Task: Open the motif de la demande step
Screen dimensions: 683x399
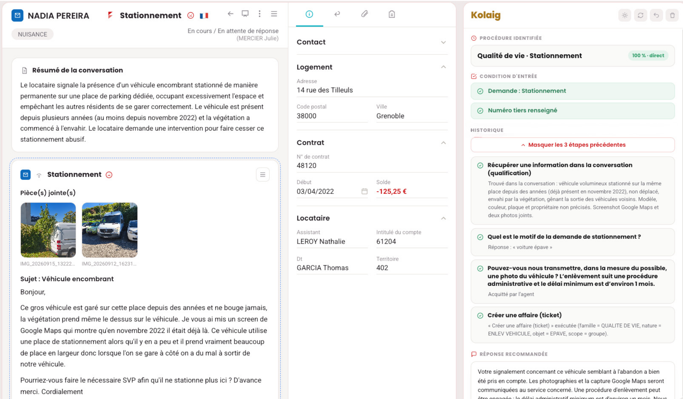Action: tap(573, 242)
